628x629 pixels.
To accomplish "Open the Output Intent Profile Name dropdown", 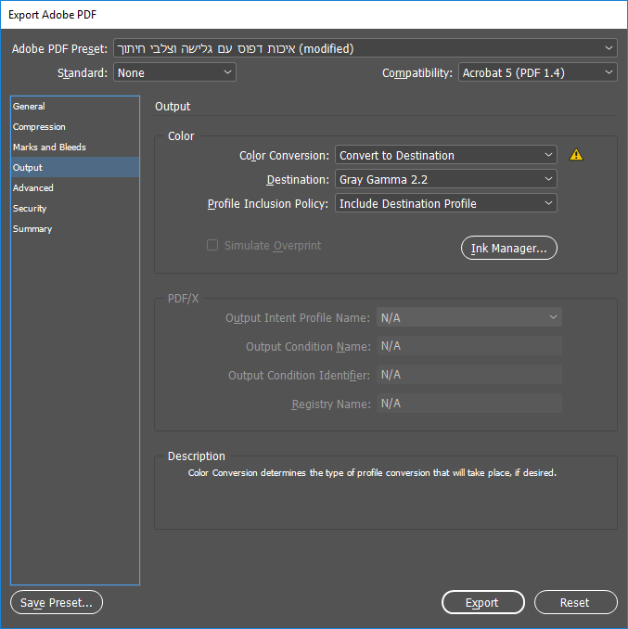I will pos(468,317).
